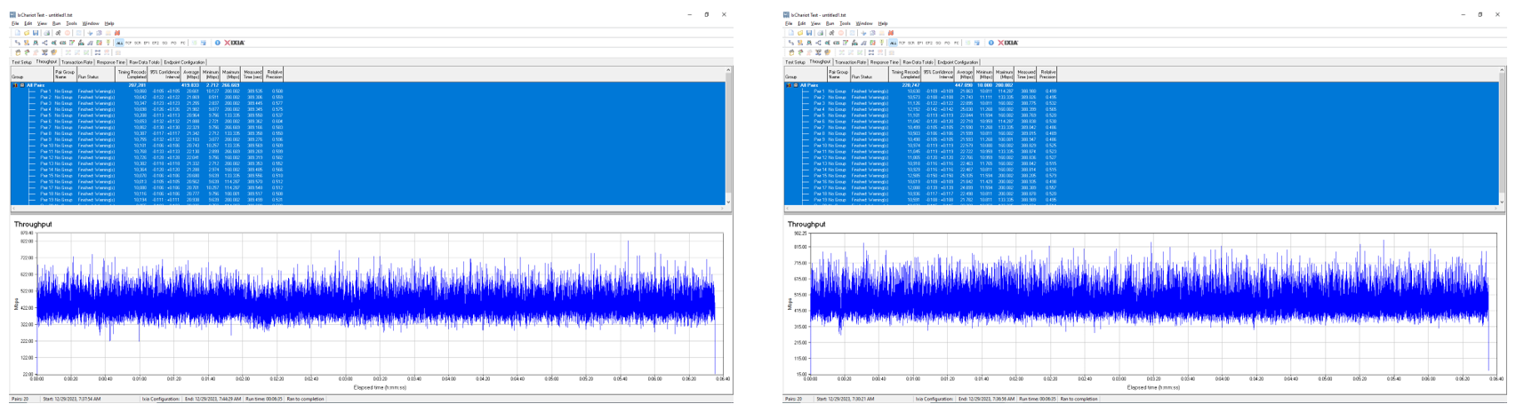
Task: Sort by Maximum (Mbps) column in right window
Action: coord(1004,75)
